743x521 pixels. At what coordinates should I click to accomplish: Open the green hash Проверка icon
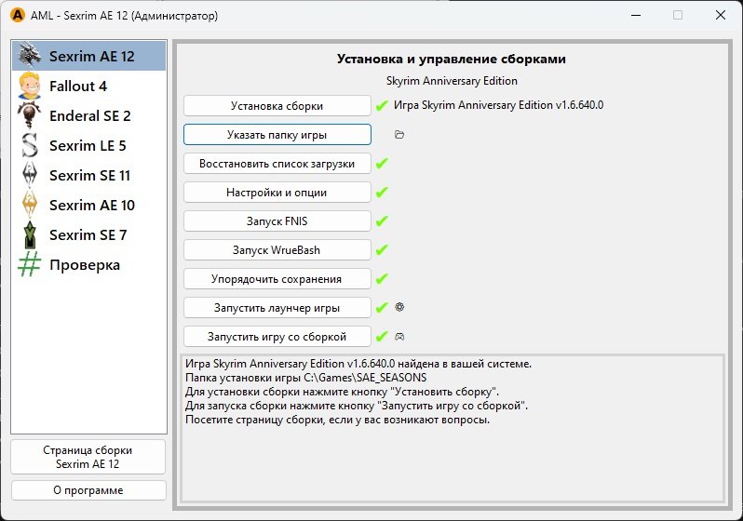tap(31, 264)
